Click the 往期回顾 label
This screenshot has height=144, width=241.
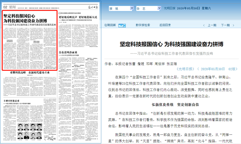click(x=110, y=25)
